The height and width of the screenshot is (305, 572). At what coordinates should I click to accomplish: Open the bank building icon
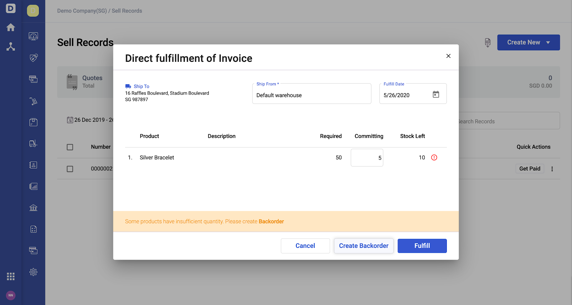(33, 208)
